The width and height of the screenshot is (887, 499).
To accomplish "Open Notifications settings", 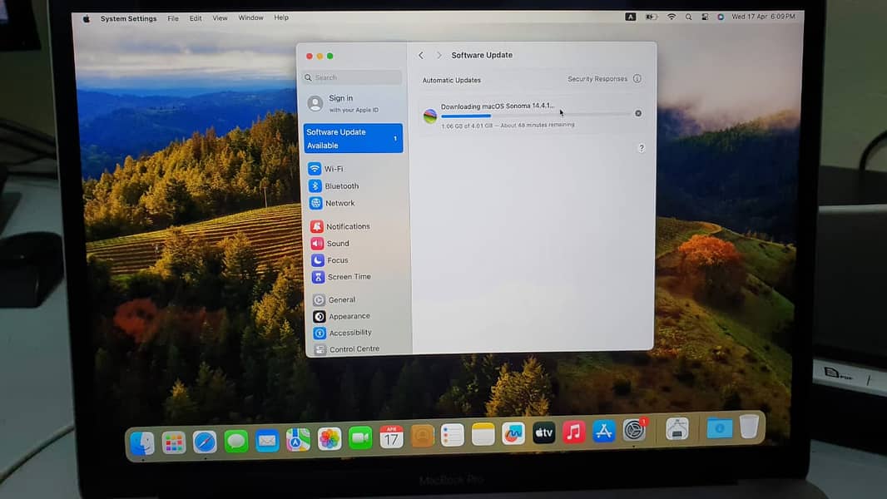I will point(347,226).
